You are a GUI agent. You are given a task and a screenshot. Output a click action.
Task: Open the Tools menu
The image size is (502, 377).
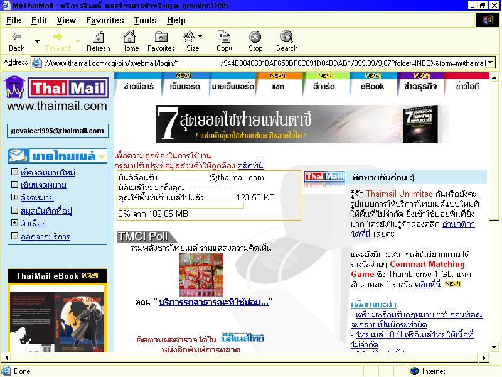coord(145,20)
